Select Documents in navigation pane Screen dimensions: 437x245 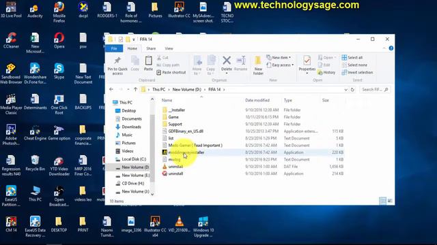coord(132,118)
